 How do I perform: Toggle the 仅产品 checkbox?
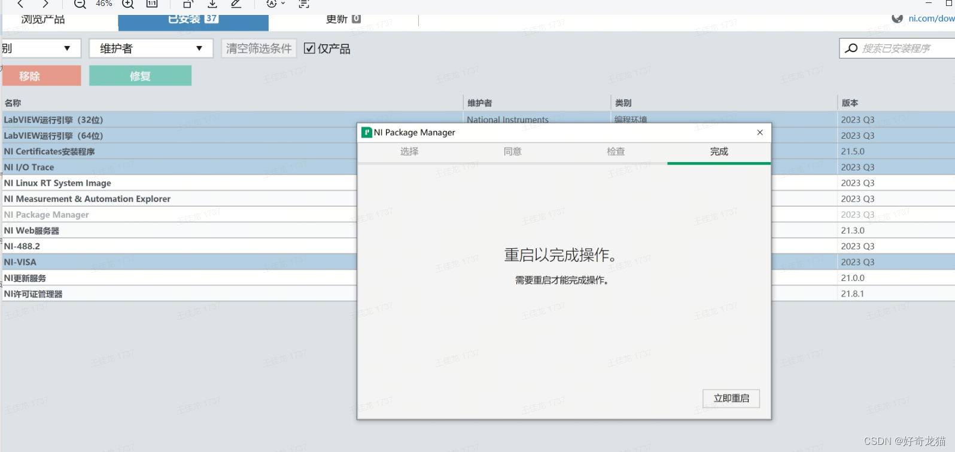point(309,48)
